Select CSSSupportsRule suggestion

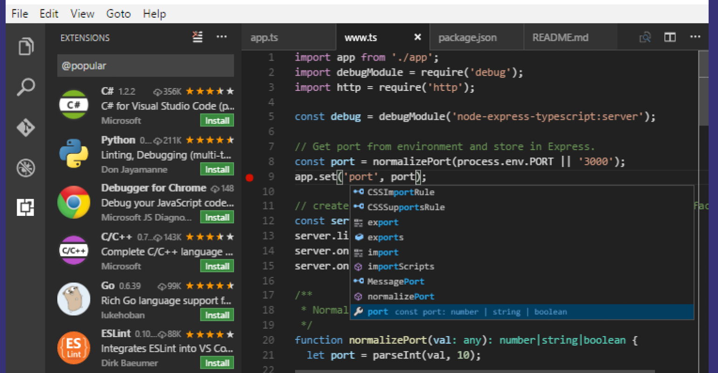pyautogui.click(x=522, y=207)
